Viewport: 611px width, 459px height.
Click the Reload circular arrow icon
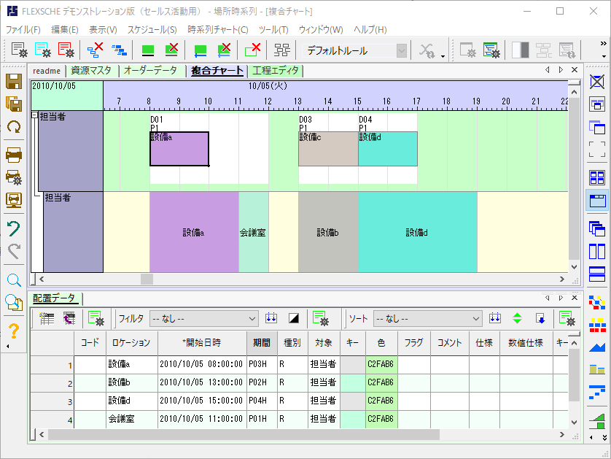pyautogui.click(x=13, y=127)
